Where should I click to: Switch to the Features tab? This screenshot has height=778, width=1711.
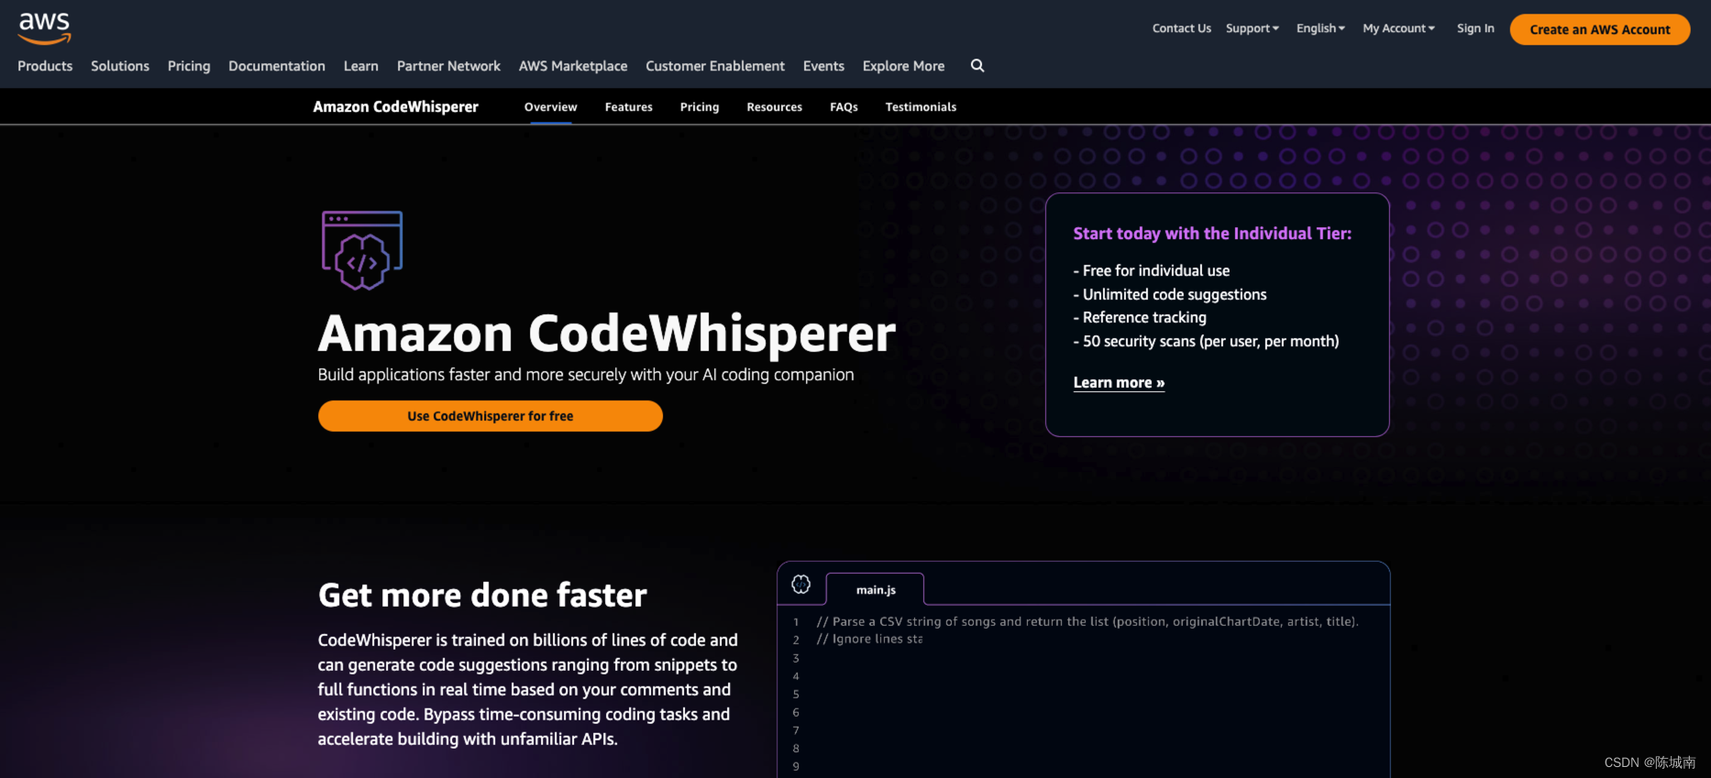point(629,107)
